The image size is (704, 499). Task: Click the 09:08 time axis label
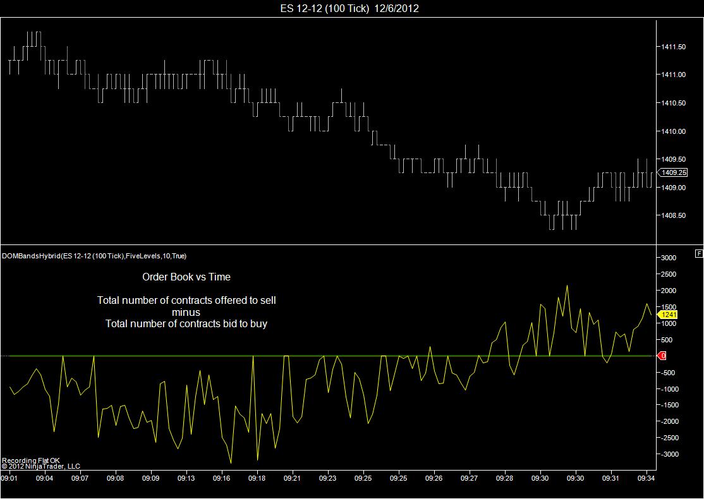click(116, 478)
